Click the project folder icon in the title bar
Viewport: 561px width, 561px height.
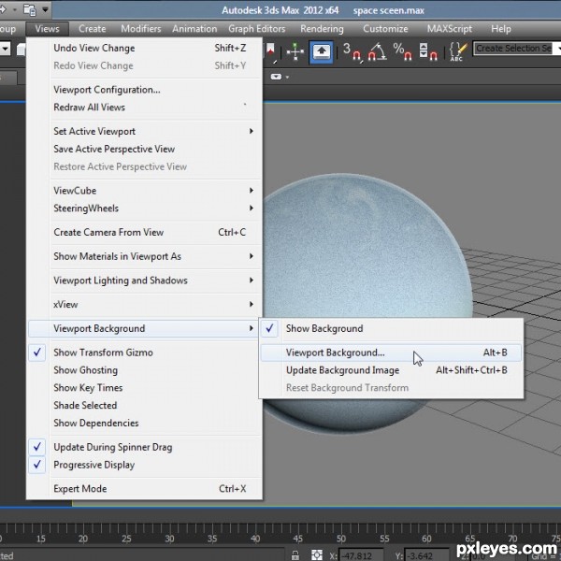(x=30, y=9)
